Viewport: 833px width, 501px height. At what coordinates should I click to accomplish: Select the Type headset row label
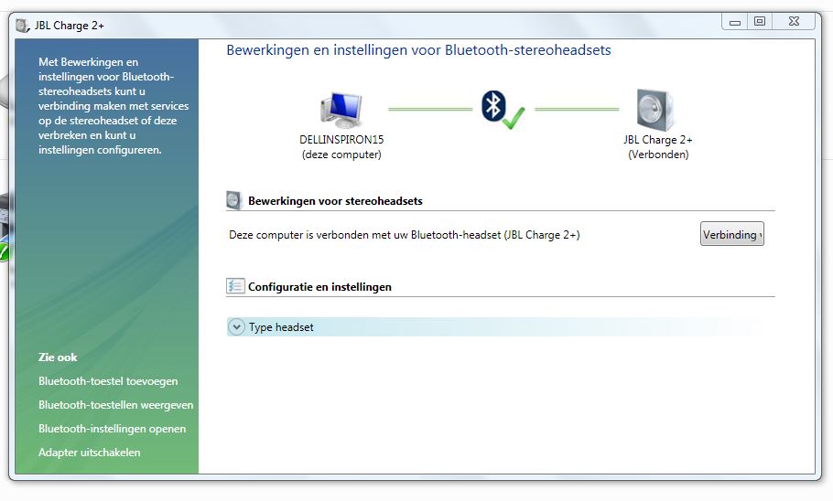click(x=281, y=327)
